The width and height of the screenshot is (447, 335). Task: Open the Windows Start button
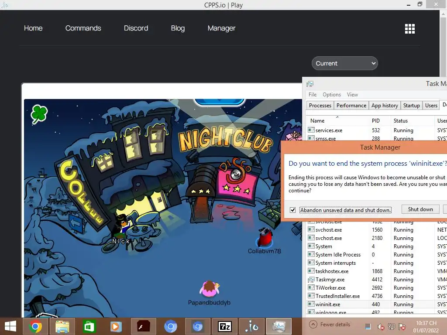point(10,326)
